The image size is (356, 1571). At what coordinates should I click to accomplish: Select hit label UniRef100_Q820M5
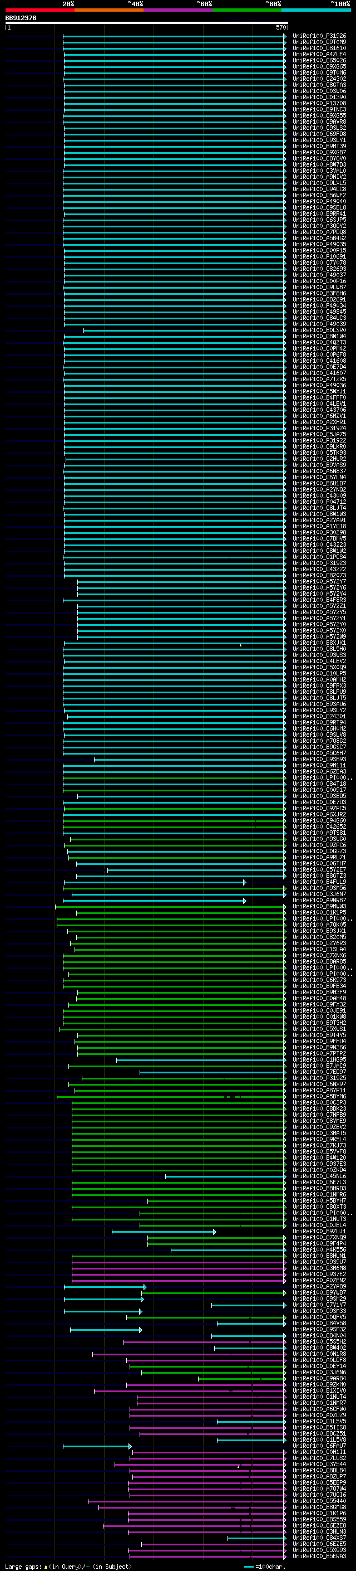coord(319,937)
